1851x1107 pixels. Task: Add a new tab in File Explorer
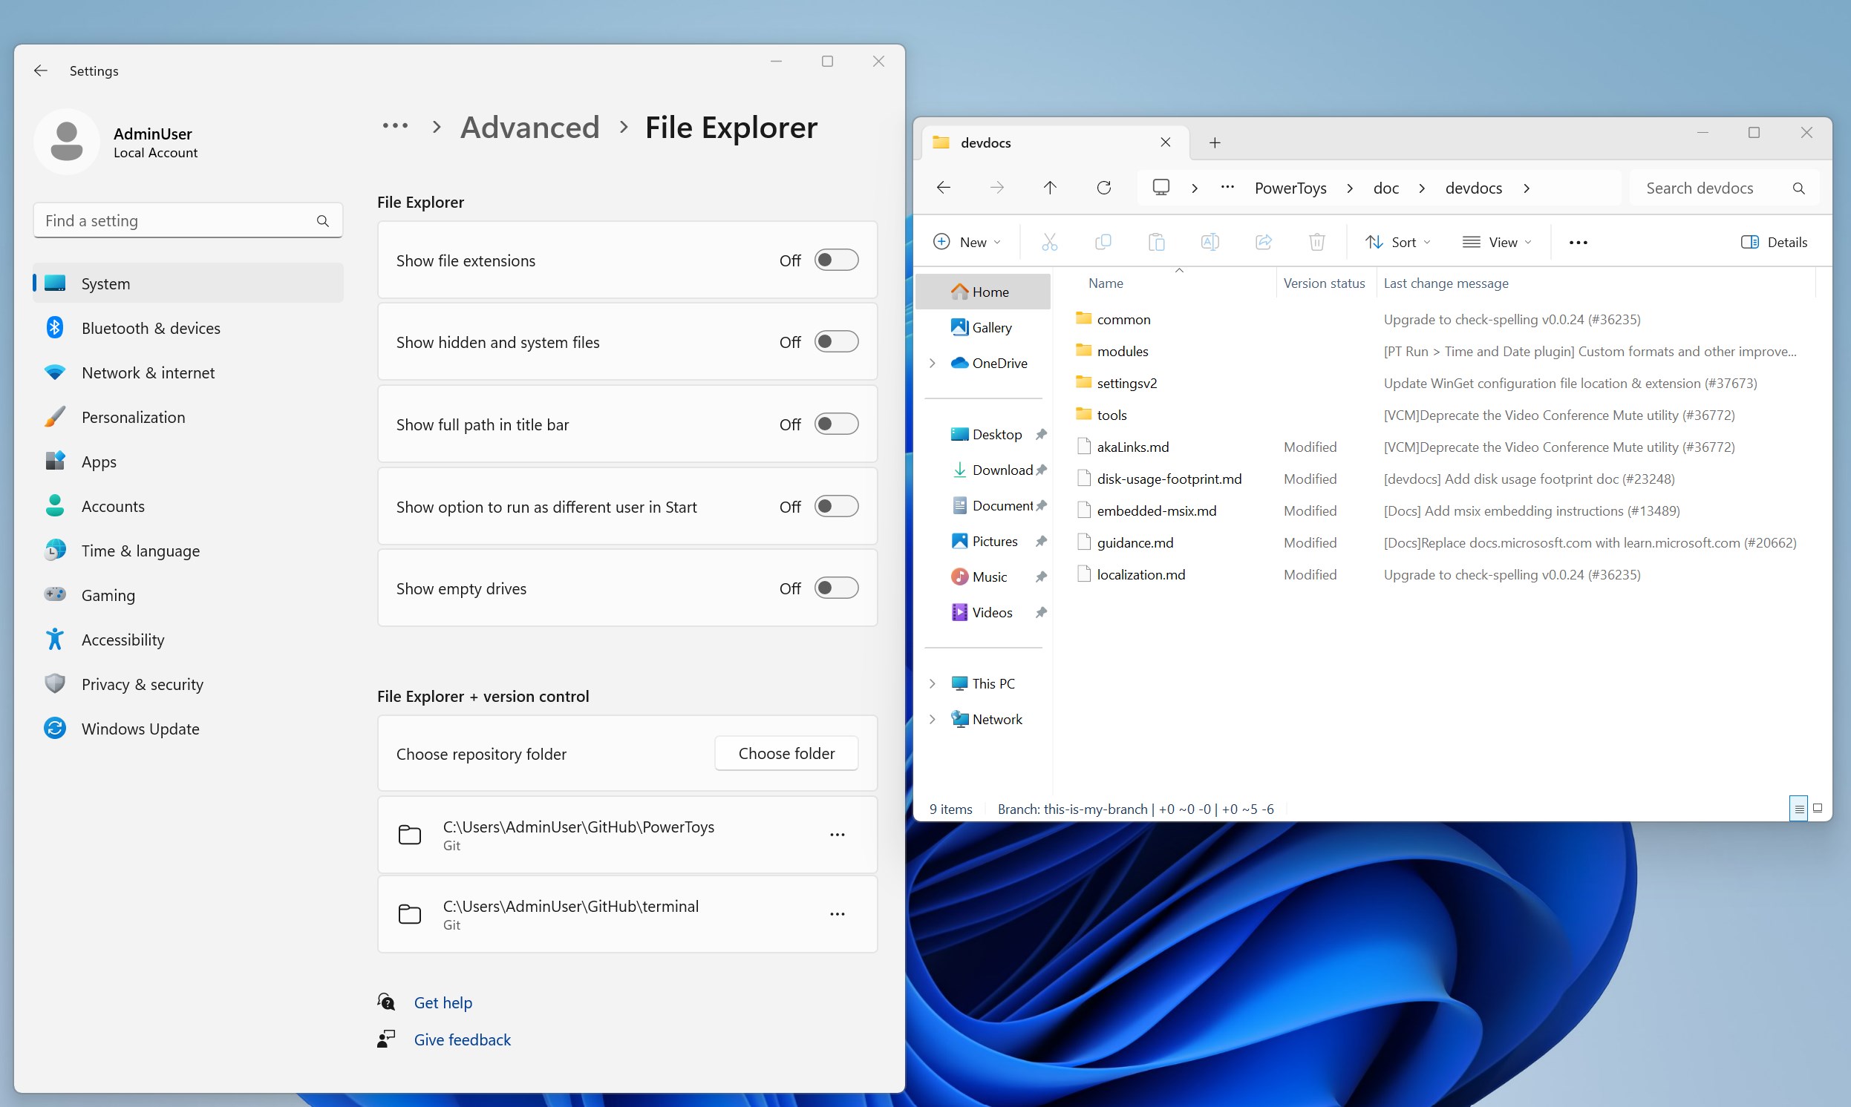click(1215, 142)
